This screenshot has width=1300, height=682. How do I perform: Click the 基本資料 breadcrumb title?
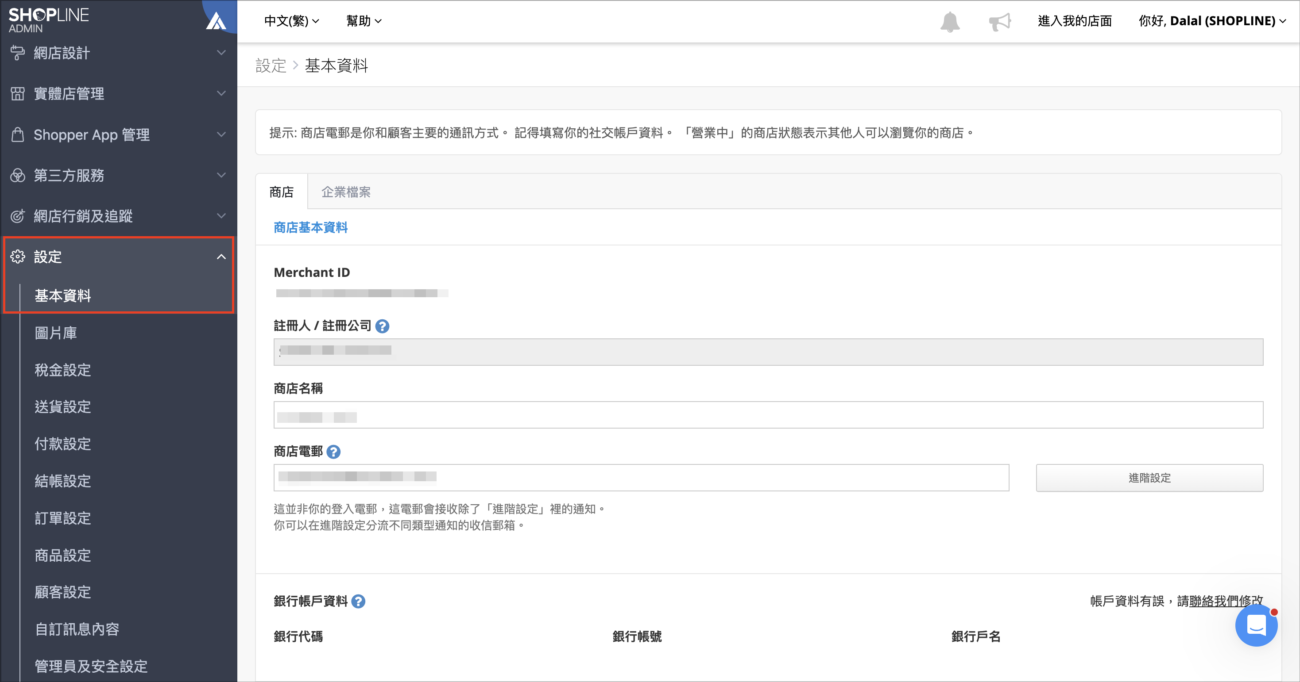[x=336, y=66]
